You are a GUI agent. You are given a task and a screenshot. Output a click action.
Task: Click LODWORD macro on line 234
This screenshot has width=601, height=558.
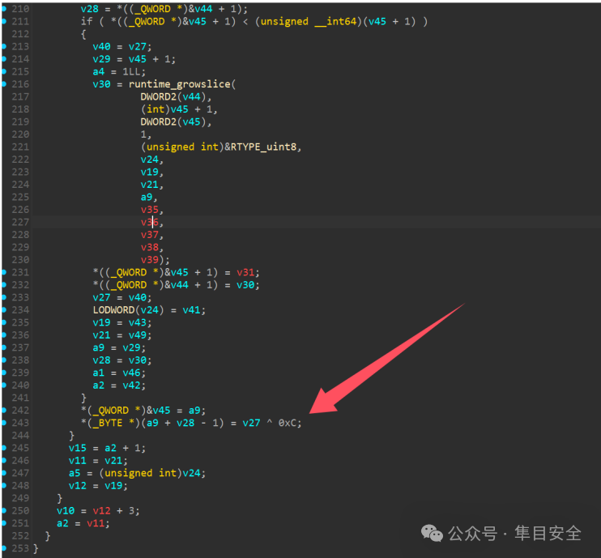[x=113, y=310]
